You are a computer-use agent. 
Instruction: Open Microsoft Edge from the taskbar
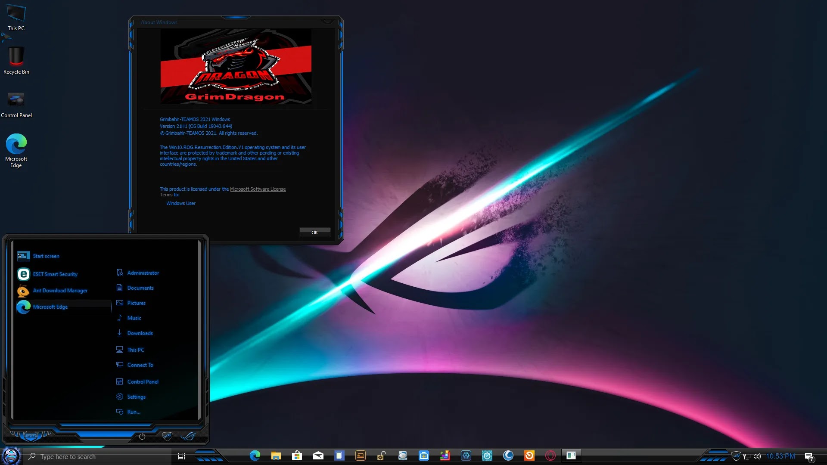[x=255, y=456]
